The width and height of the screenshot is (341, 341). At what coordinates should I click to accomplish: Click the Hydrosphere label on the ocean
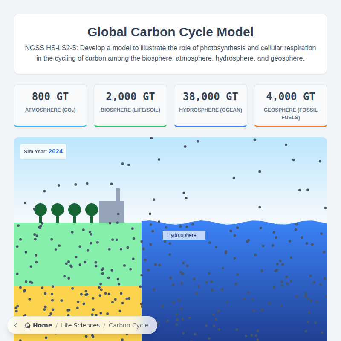[184, 235]
